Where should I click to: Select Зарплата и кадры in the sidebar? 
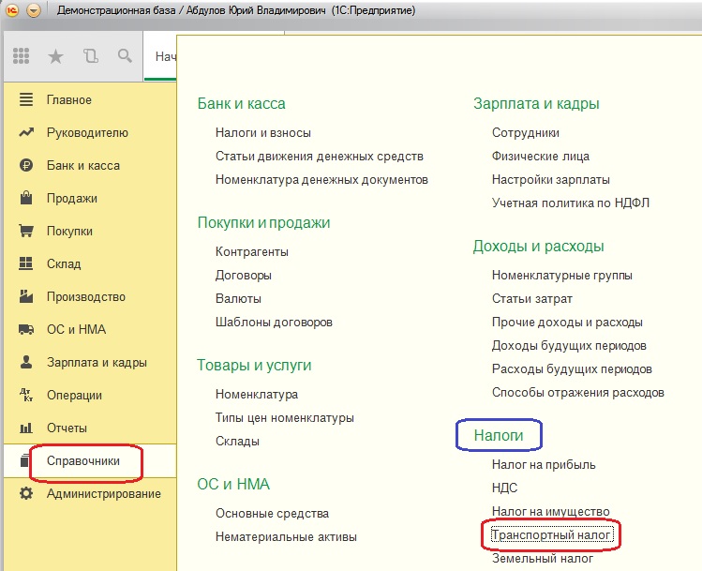(x=97, y=362)
